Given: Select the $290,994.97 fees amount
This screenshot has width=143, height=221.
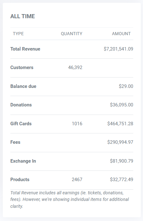Looking at the screenshot, I should point(120,142).
